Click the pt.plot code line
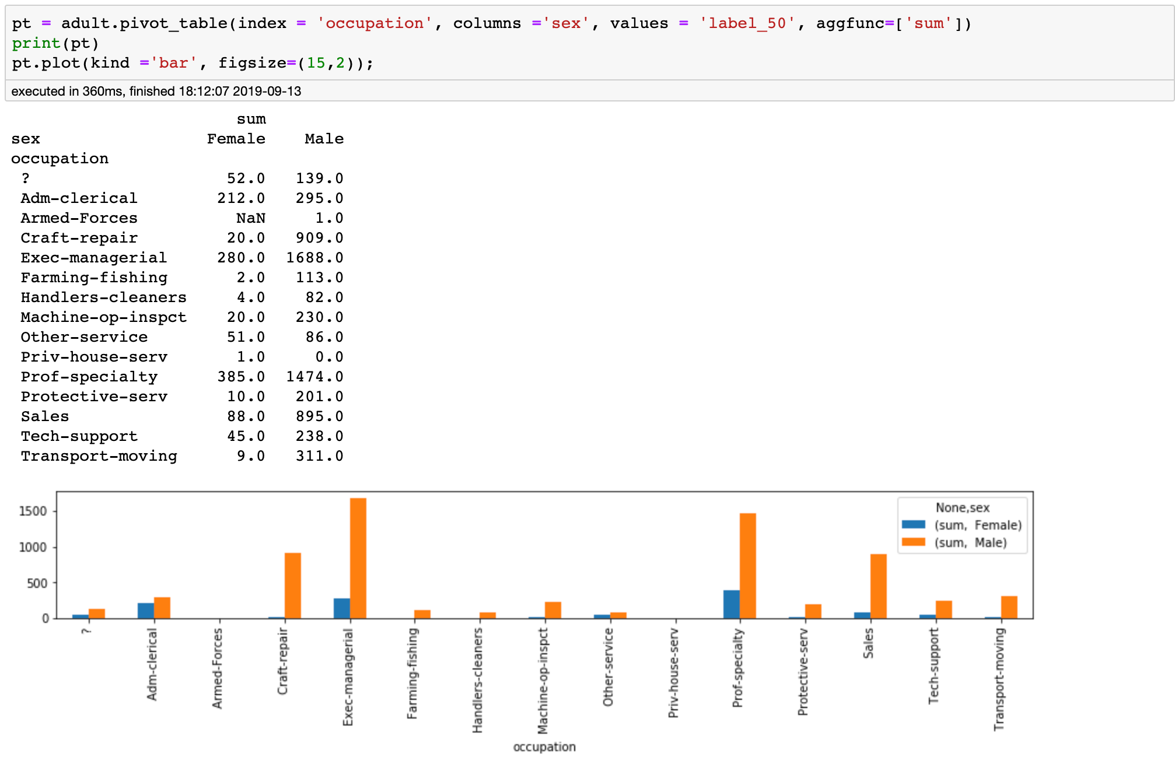 point(193,63)
